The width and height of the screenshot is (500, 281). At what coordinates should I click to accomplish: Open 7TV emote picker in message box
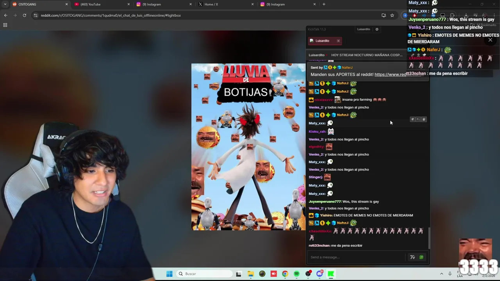click(x=412, y=257)
